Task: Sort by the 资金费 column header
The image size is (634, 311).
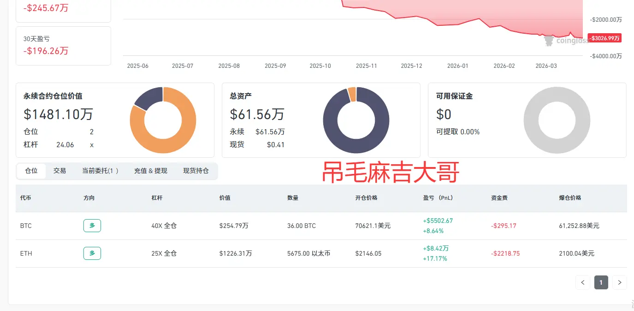Action: click(499, 198)
